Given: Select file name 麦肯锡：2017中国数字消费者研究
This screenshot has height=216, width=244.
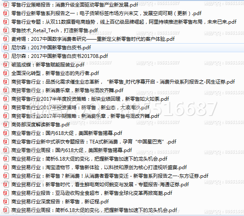Looking at the screenshot, I should pos(93,39).
